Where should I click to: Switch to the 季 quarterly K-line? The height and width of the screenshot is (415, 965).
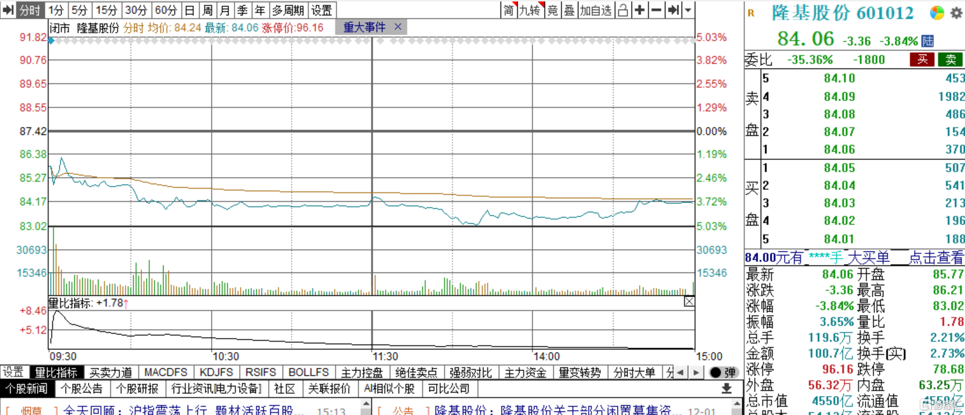[x=243, y=10]
